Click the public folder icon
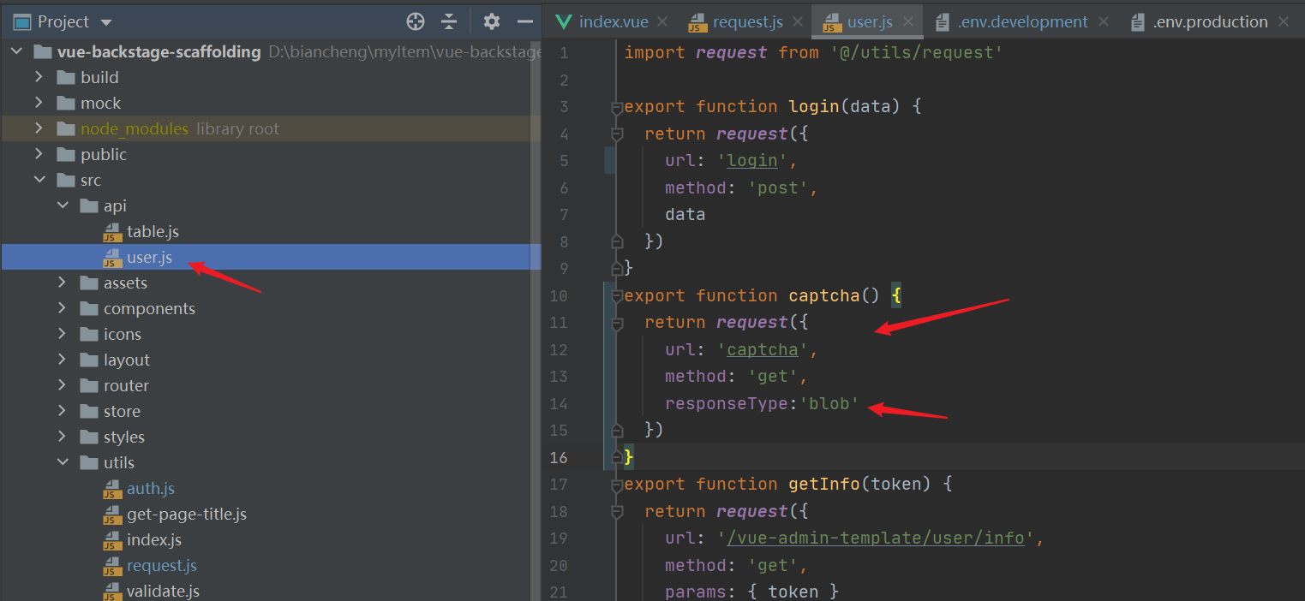The width and height of the screenshot is (1305, 601). coord(66,154)
